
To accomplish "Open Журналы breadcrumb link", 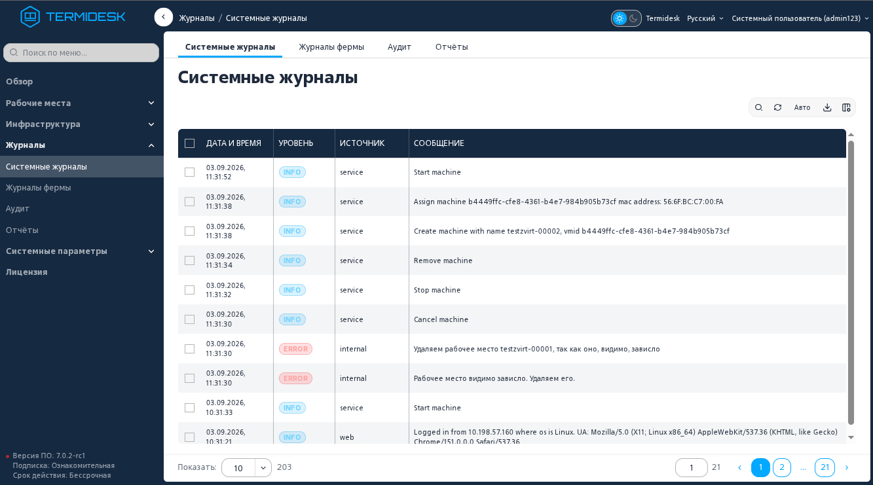I will coord(197,18).
